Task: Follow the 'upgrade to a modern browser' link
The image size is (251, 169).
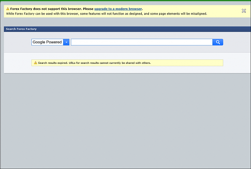Action: pyautogui.click(x=118, y=9)
